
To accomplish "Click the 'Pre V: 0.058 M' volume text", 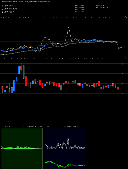I will pos(102,8).
